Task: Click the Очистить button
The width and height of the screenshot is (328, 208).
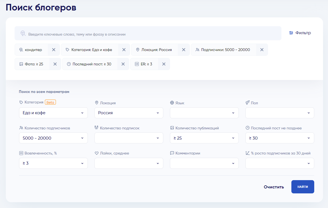Action: point(274,187)
